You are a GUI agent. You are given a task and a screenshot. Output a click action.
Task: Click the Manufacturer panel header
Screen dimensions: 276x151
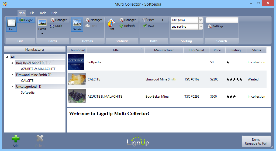point(35,50)
